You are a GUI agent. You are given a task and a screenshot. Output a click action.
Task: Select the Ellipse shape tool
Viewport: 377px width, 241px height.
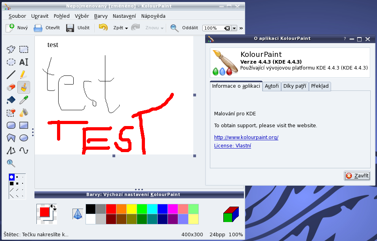tap(24, 138)
